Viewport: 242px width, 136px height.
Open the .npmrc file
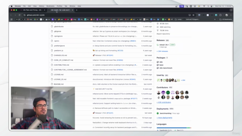coord(56,41)
